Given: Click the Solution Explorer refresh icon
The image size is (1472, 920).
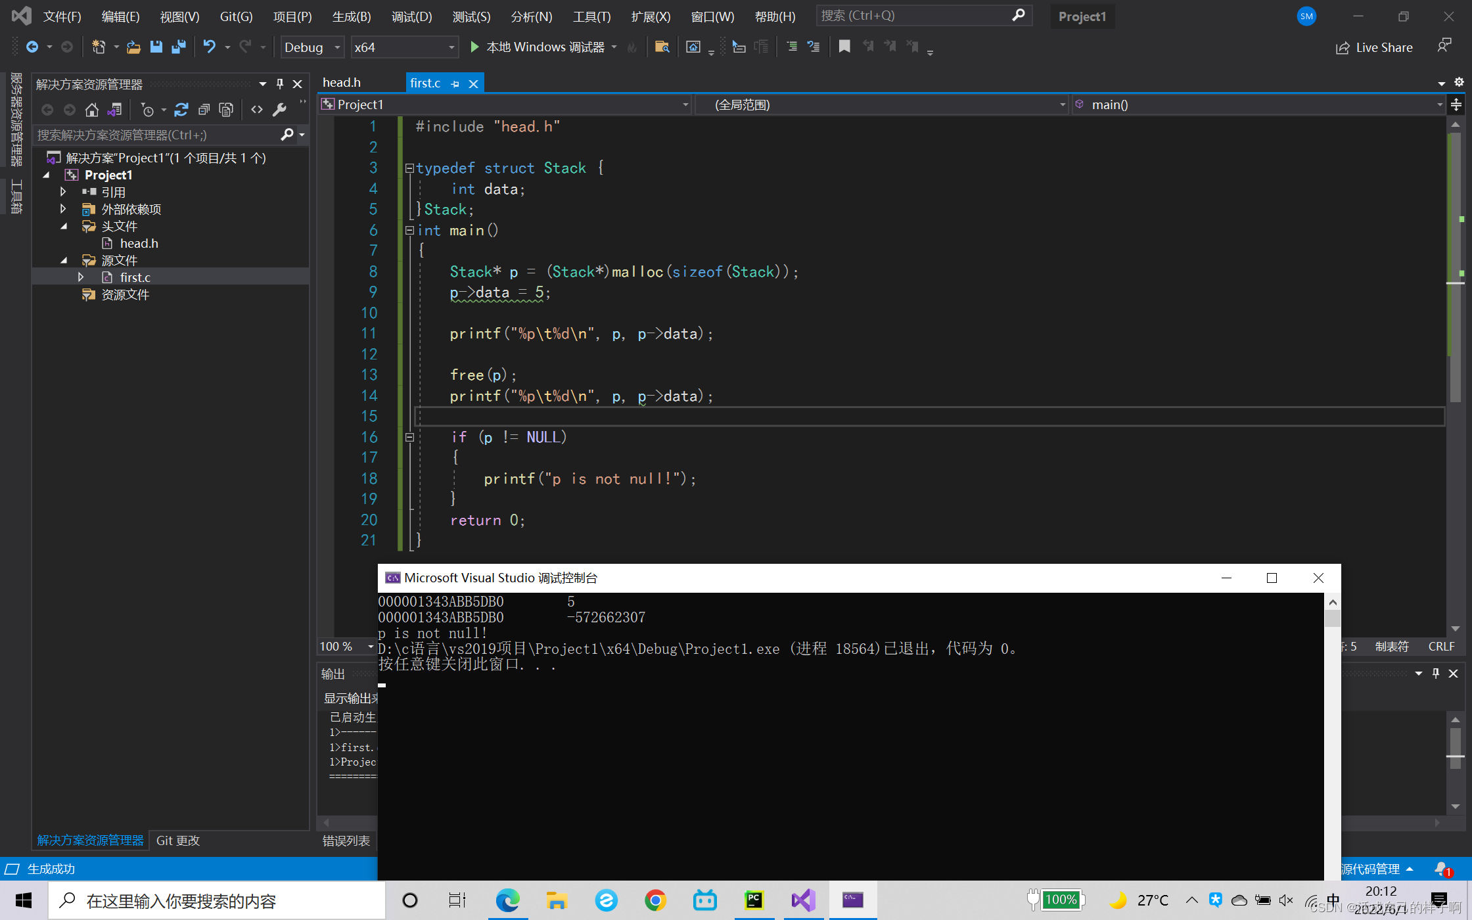Looking at the screenshot, I should coord(181,110).
